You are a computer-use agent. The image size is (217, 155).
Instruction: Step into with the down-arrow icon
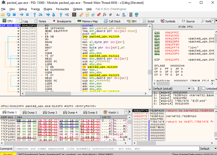tap(35, 15)
